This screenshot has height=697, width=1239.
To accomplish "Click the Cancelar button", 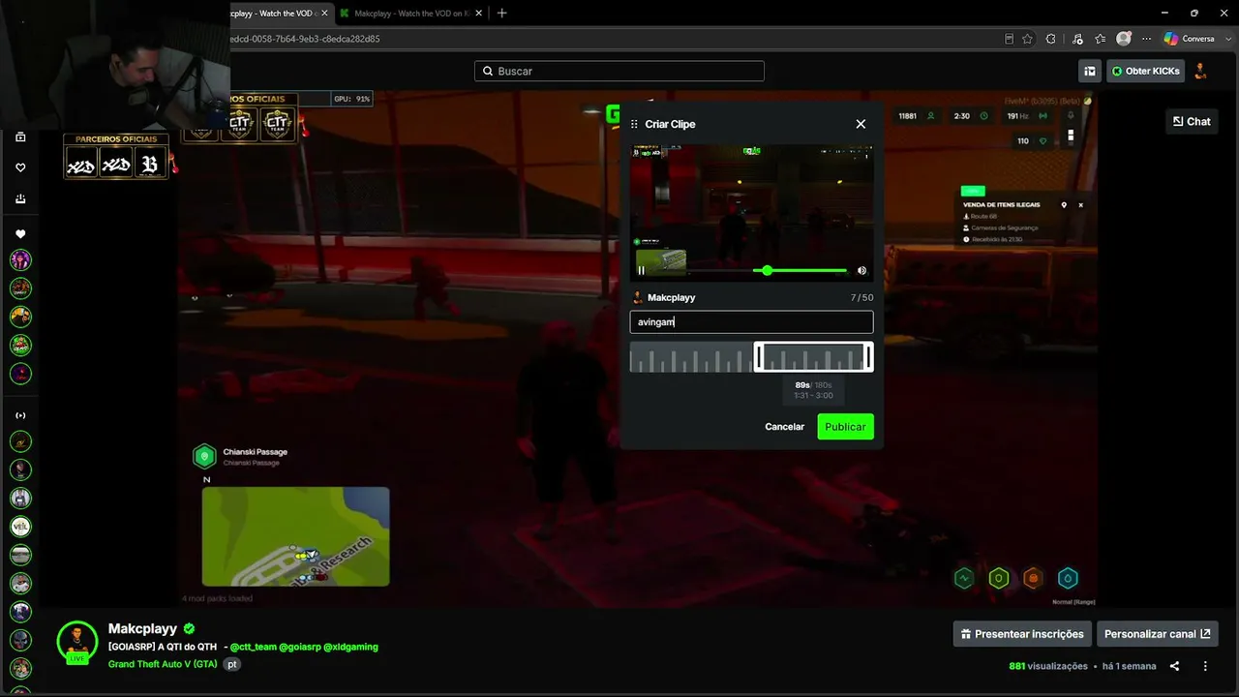I will (784, 427).
